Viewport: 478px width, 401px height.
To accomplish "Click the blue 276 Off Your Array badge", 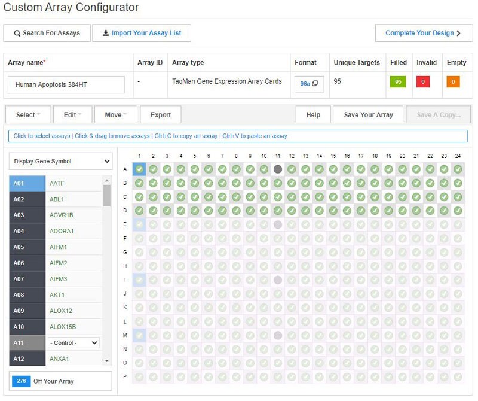I will tap(21, 381).
